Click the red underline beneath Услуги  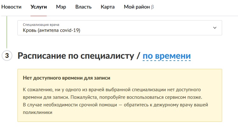(39, 15)
